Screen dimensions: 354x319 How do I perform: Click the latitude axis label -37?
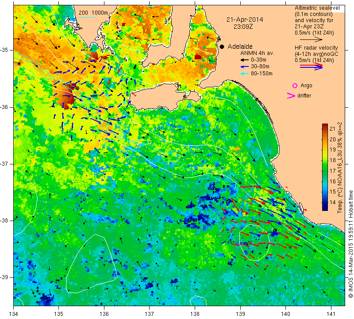pyautogui.click(x=4, y=163)
